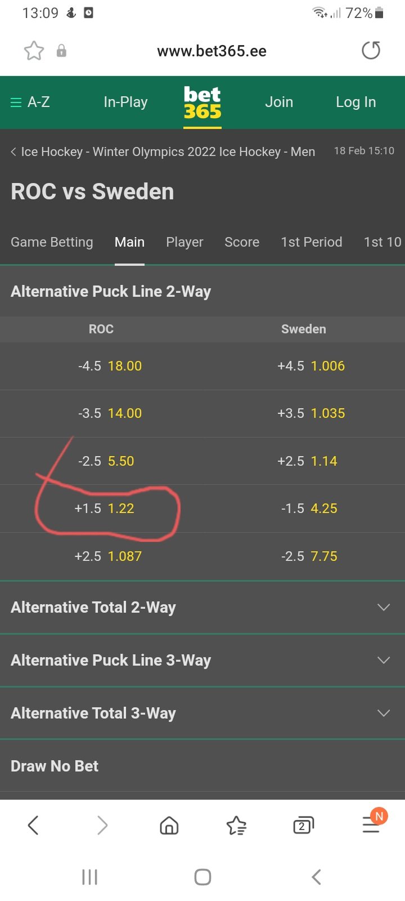Go back with browser back arrow

[33, 826]
